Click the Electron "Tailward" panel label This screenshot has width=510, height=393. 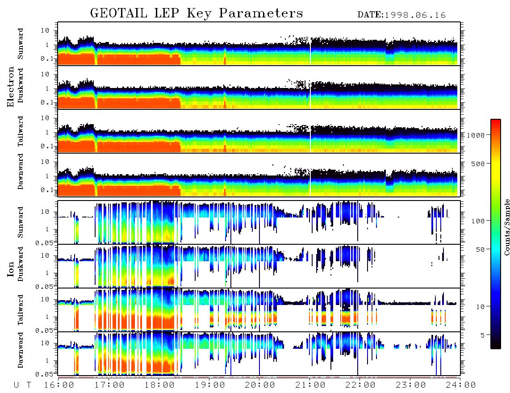click(21, 131)
